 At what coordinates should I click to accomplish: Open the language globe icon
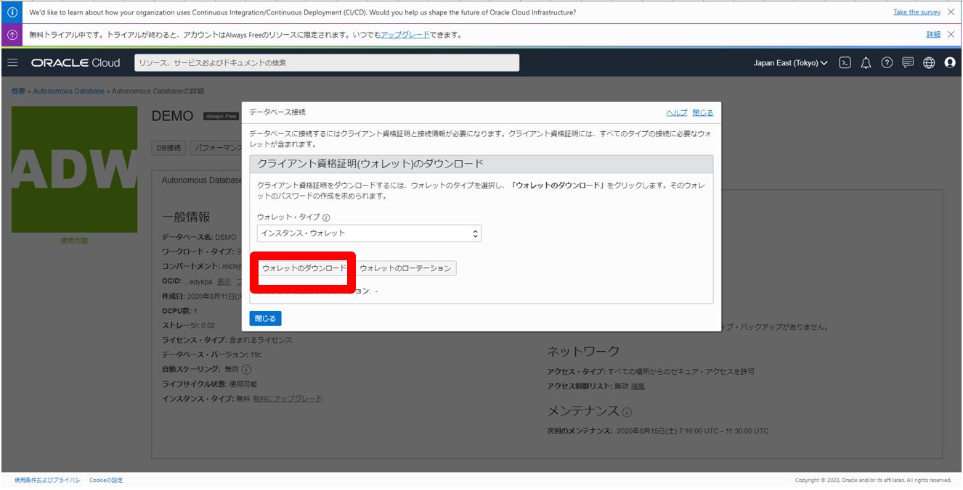click(x=929, y=63)
